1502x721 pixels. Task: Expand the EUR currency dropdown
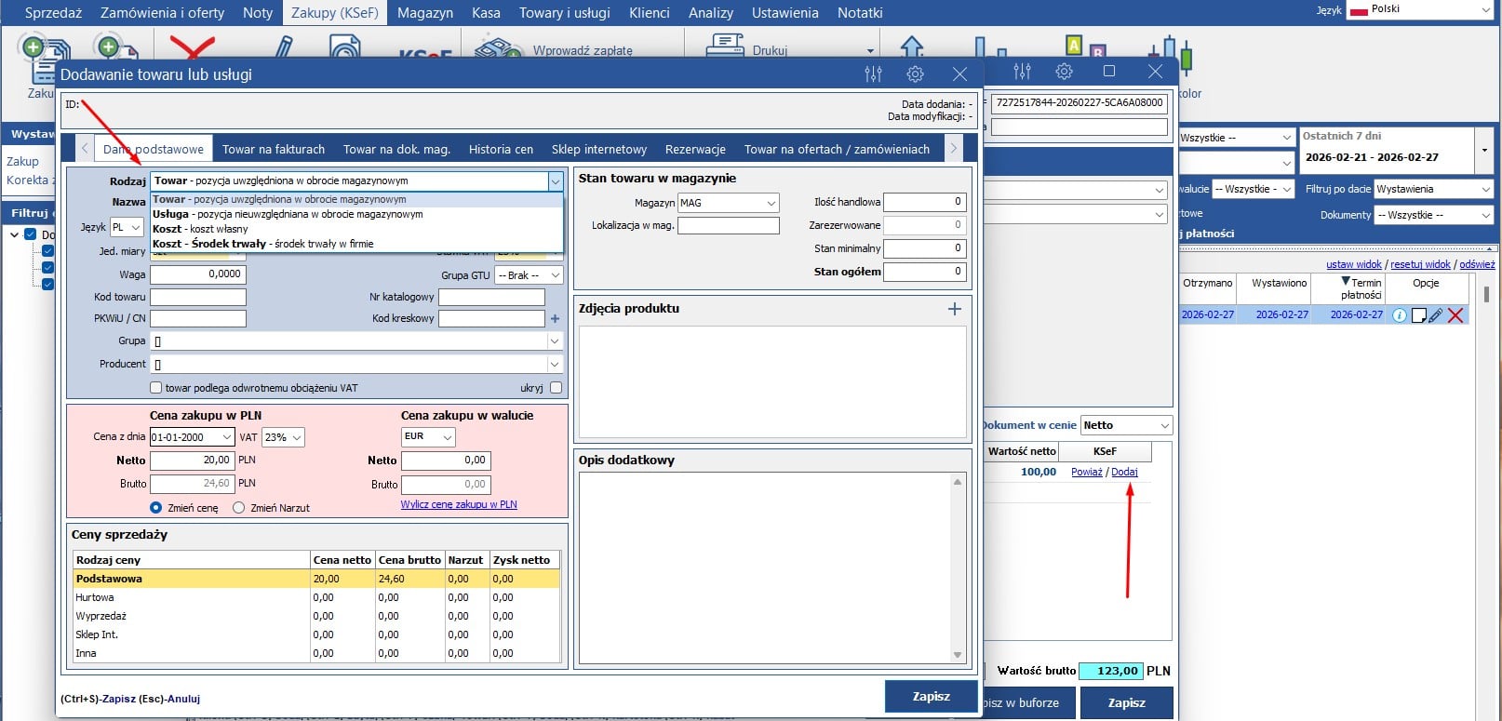tap(428, 437)
